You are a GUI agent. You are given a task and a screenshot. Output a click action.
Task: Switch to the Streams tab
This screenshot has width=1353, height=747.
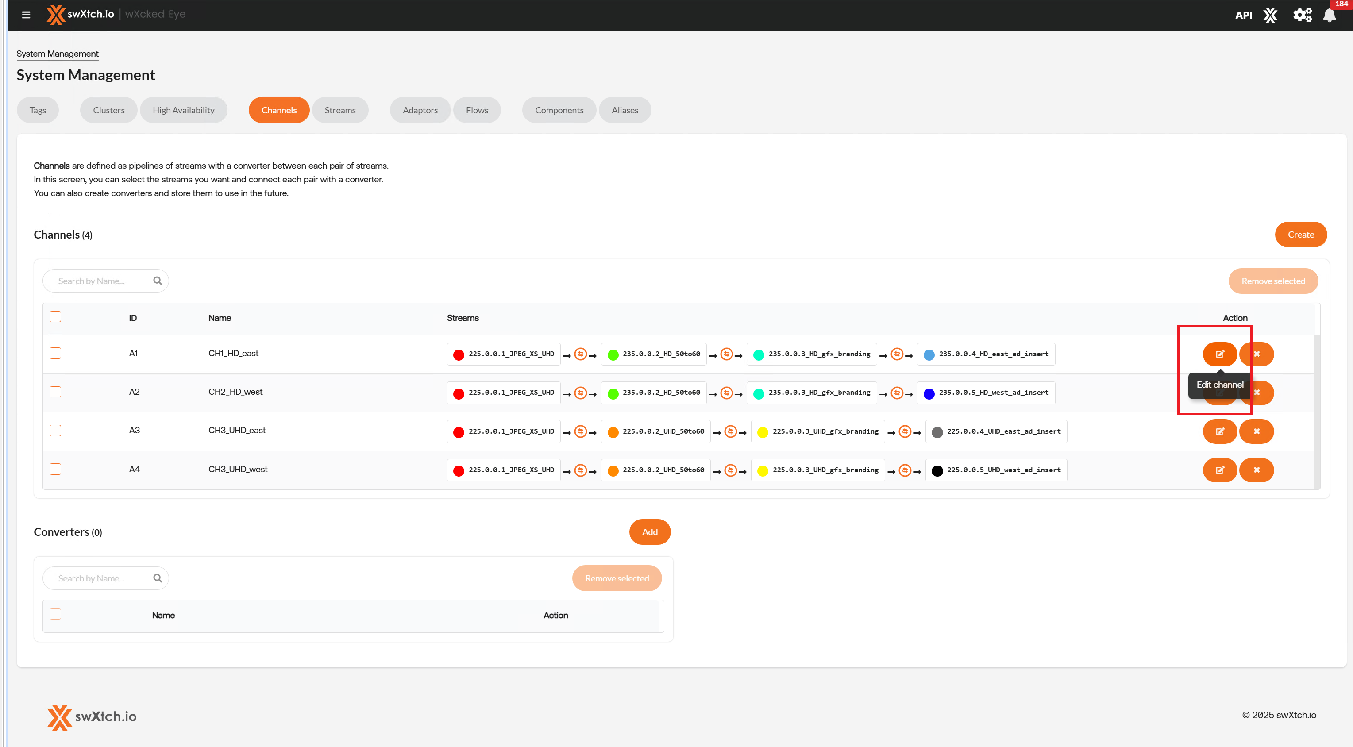(340, 110)
